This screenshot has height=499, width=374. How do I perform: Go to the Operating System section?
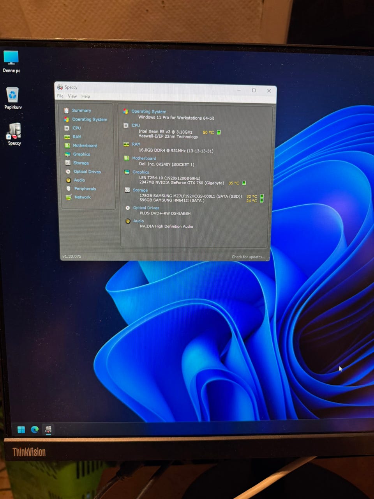tap(90, 119)
